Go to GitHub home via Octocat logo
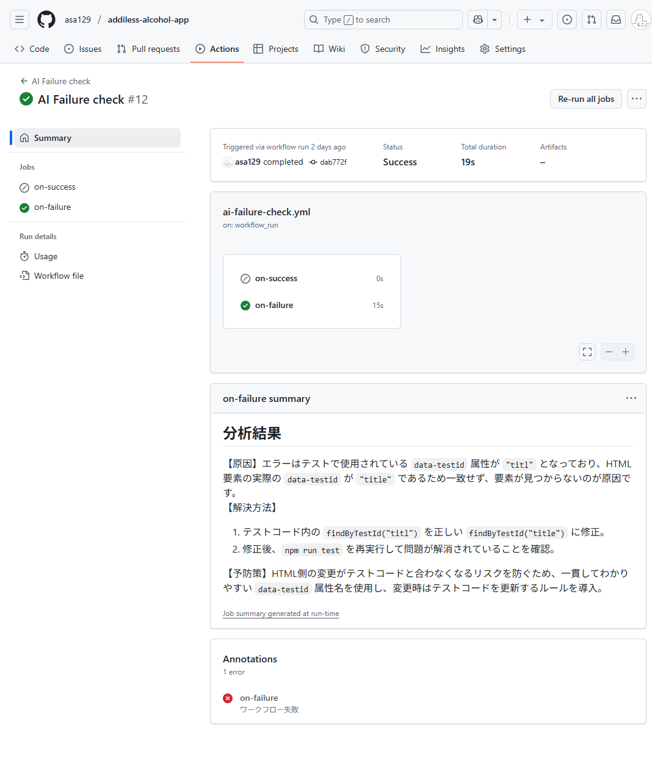652x763 pixels. coord(46,20)
